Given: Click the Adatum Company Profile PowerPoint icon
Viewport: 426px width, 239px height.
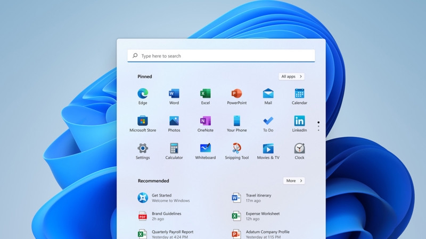Looking at the screenshot, I should [x=236, y=234].
